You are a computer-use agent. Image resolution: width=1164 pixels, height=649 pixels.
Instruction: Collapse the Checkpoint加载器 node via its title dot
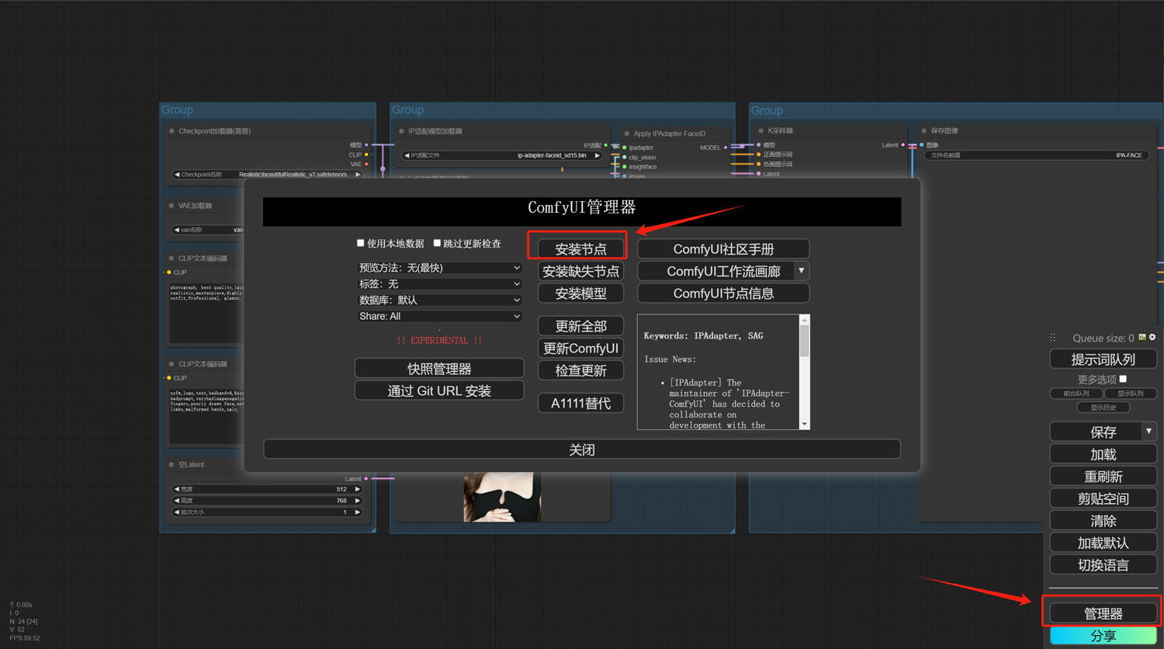click(x=171, y=131)
